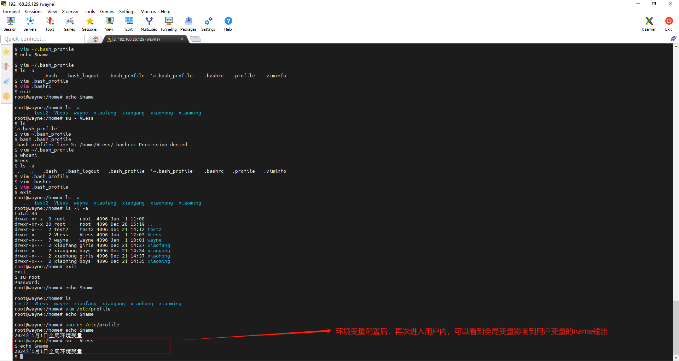Open the Games toolbar icon
This screenshot has height=361, width=679.
click(x=69, y=24)
